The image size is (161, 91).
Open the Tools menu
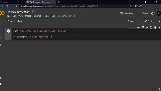click(46, 16)
